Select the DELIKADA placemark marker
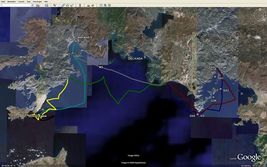 pos(145,57)
